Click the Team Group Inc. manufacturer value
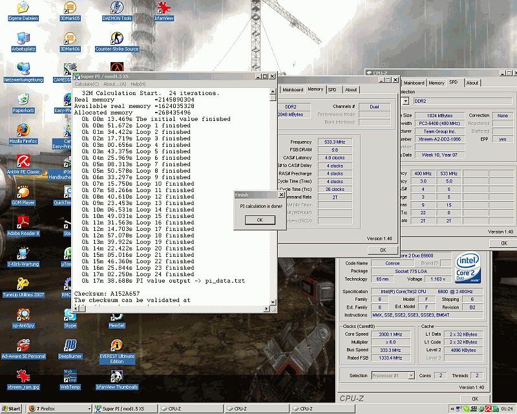 point(439,131)
